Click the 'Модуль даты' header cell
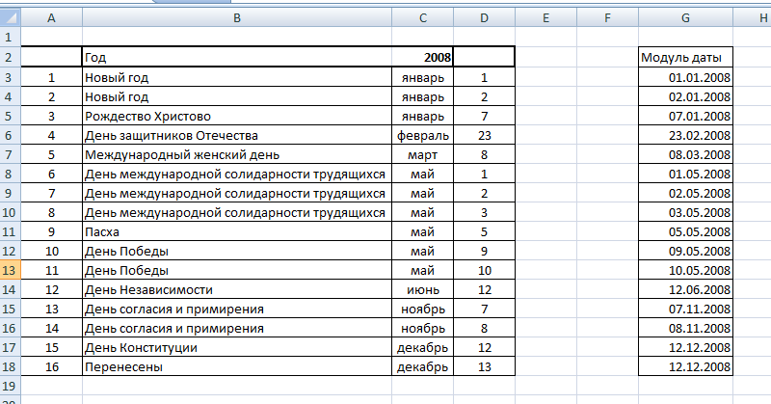771x404 pixels. [x=685, y=57]
